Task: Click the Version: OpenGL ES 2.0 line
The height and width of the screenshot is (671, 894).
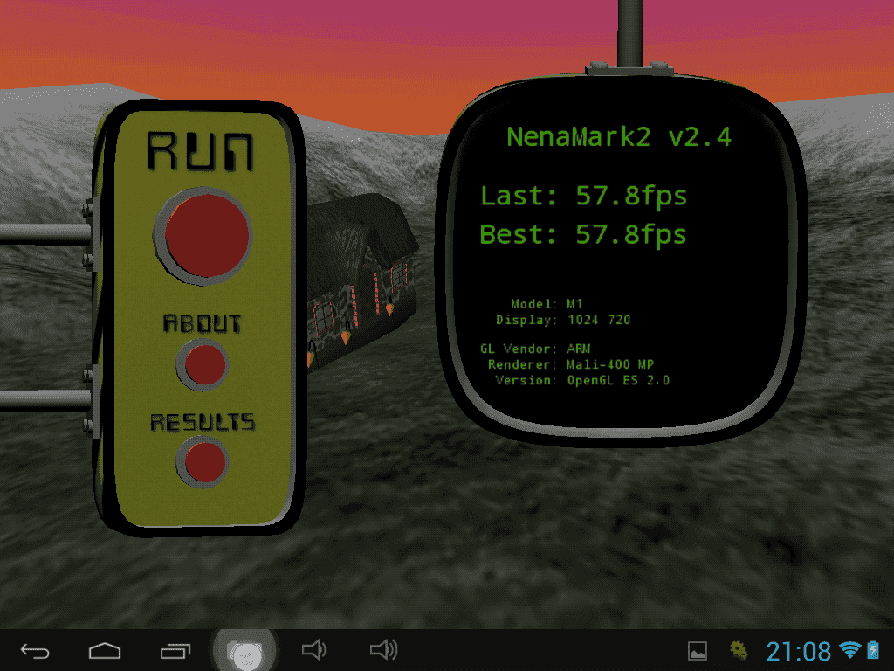Action: [582, 381]
